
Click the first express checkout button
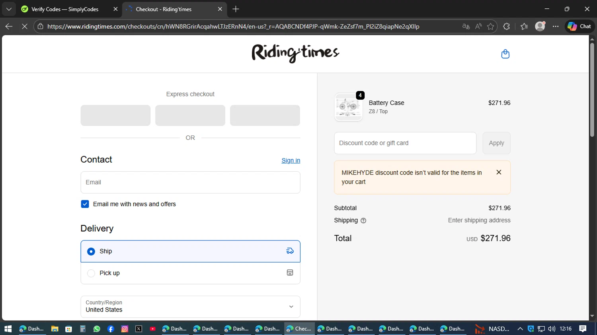(x=115, y=115)
